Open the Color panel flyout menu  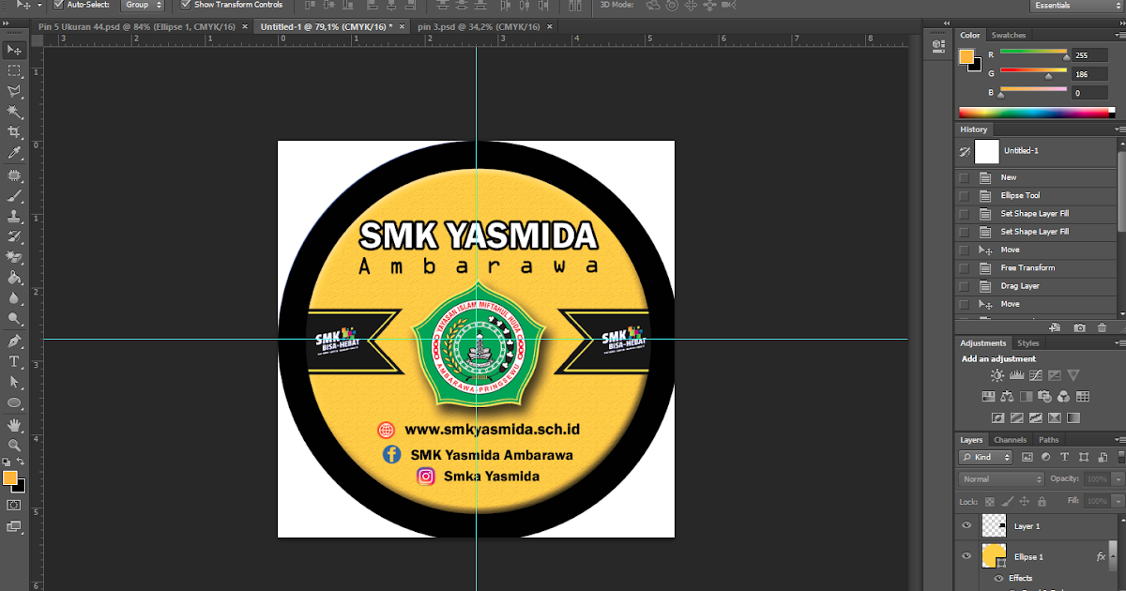(x=1119, y=36)
